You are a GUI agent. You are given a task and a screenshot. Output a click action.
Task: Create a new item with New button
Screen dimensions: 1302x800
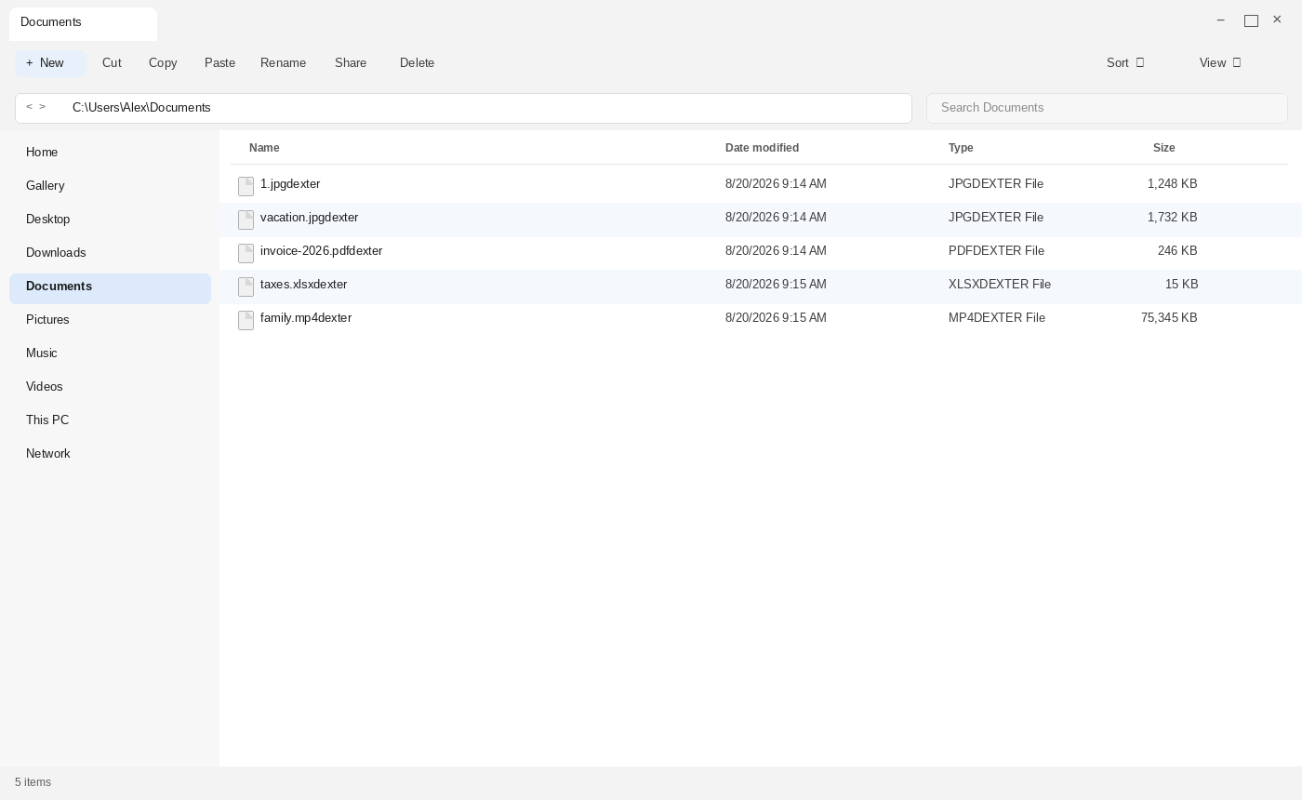[x=50, y=63]
